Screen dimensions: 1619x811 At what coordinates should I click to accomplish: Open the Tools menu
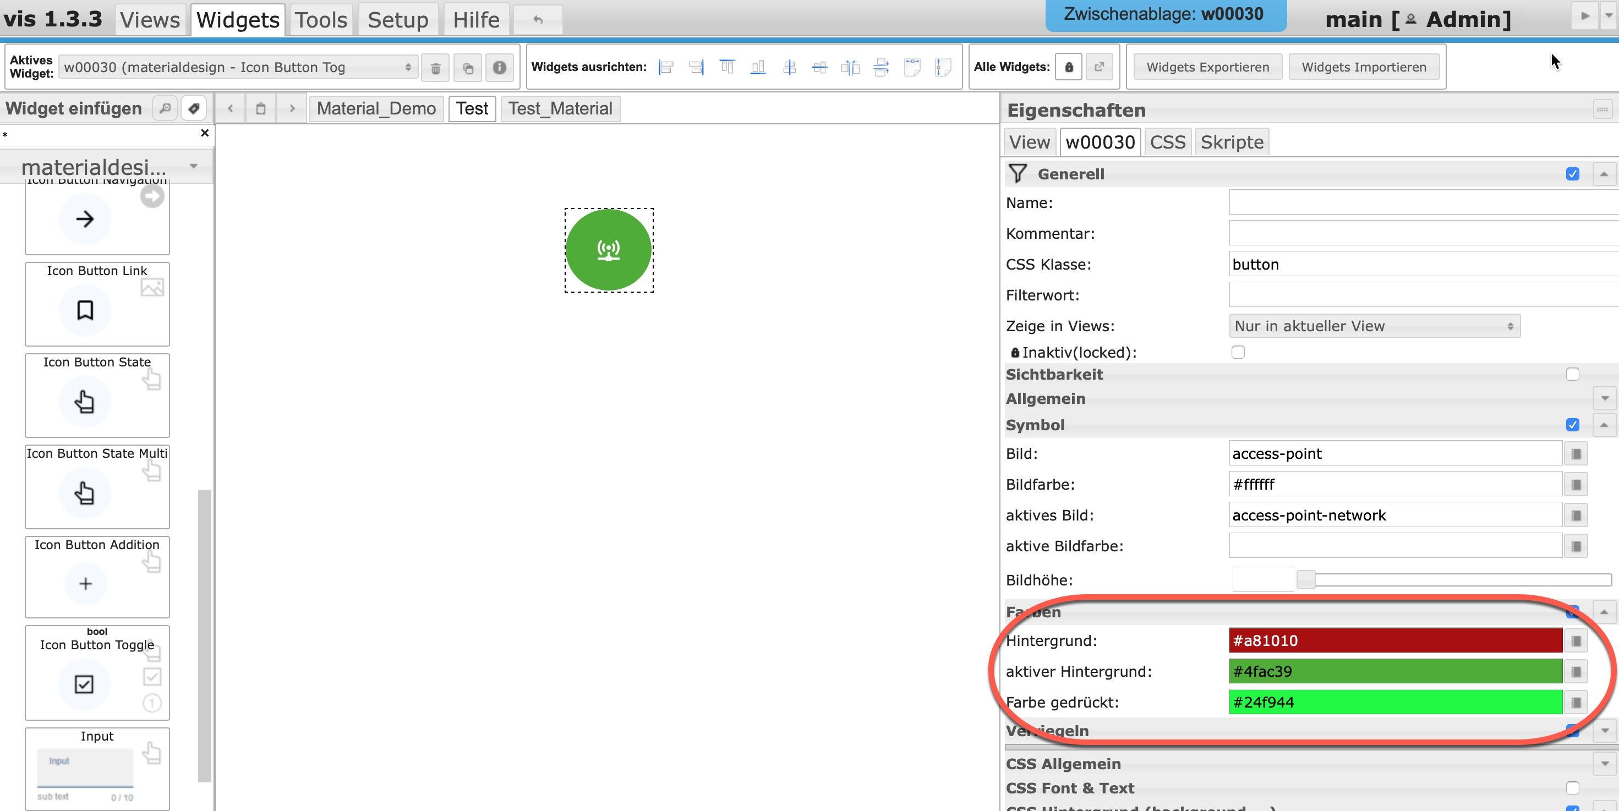[321, 20]
